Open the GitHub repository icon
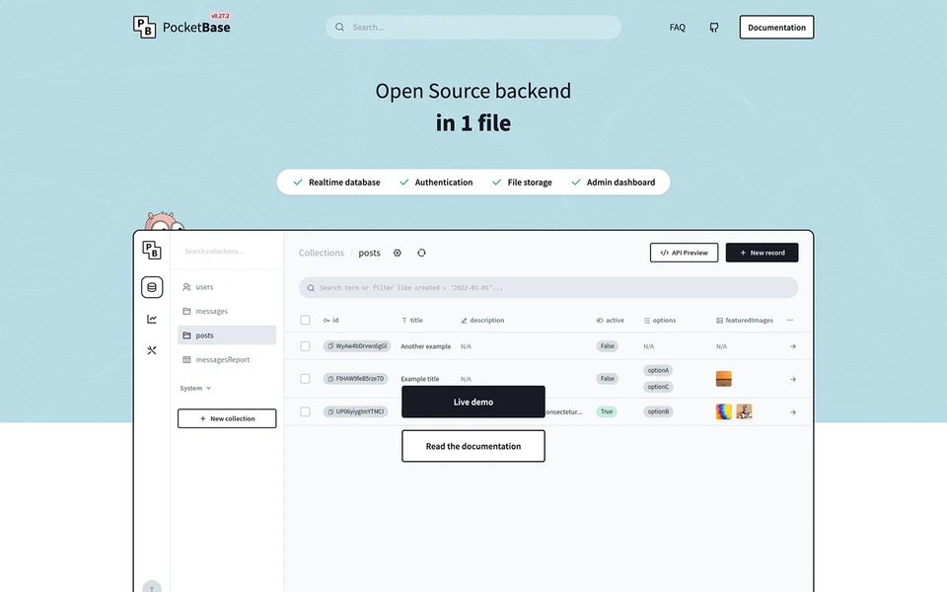Screen dimensions: 947x592 [714, 28]
